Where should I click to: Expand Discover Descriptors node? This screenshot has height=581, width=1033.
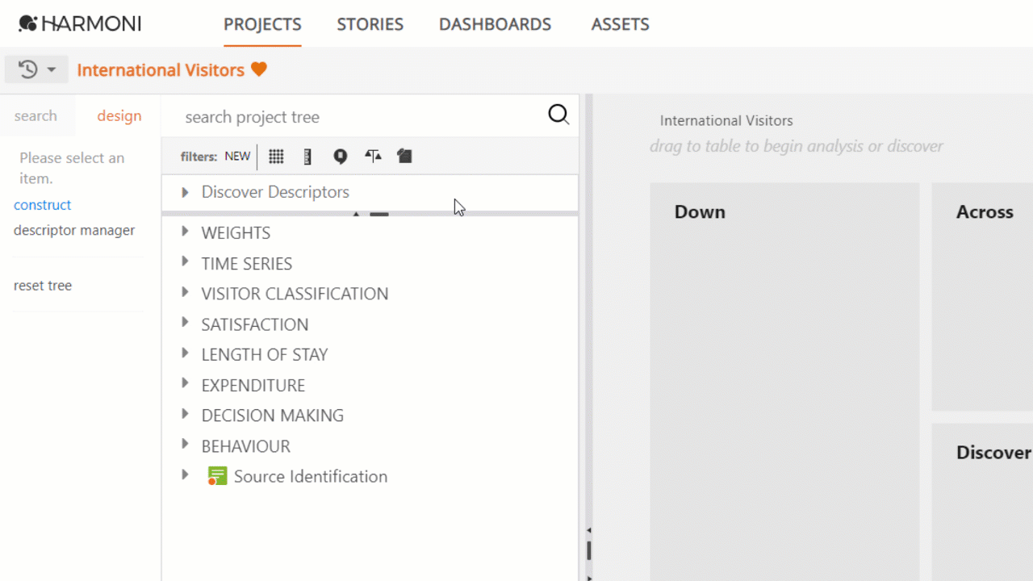pyautogui.click(x=185, y=192)
